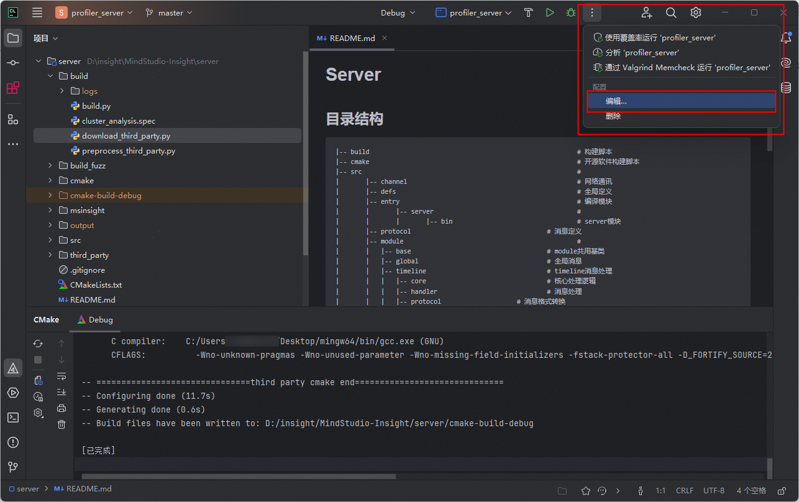Screen dimensions: 799x502
Task: Open the plugins-style grid icon in left sidebar
Action: tap(13, 119)
